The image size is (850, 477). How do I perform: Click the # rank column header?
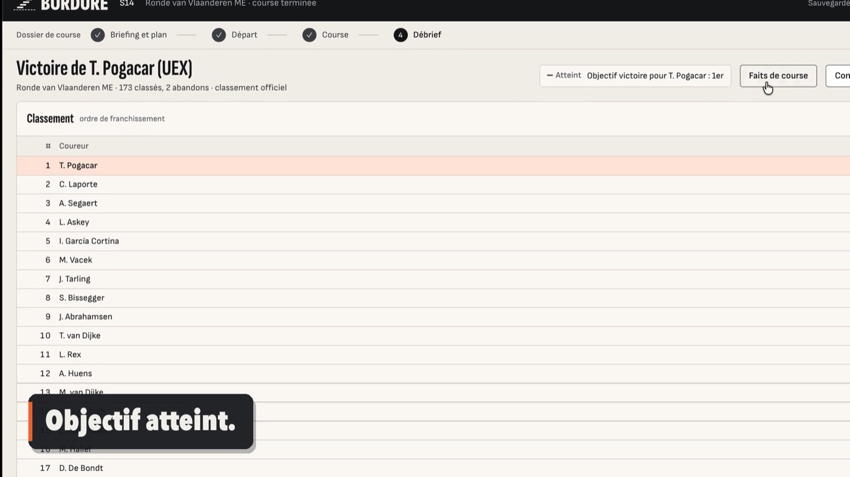[x=48, y=146]
